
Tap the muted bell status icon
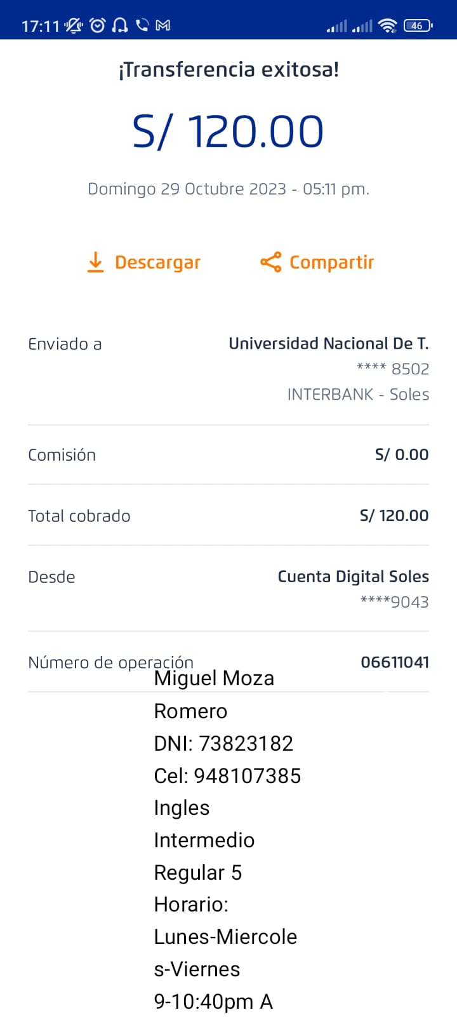(74, 25)
